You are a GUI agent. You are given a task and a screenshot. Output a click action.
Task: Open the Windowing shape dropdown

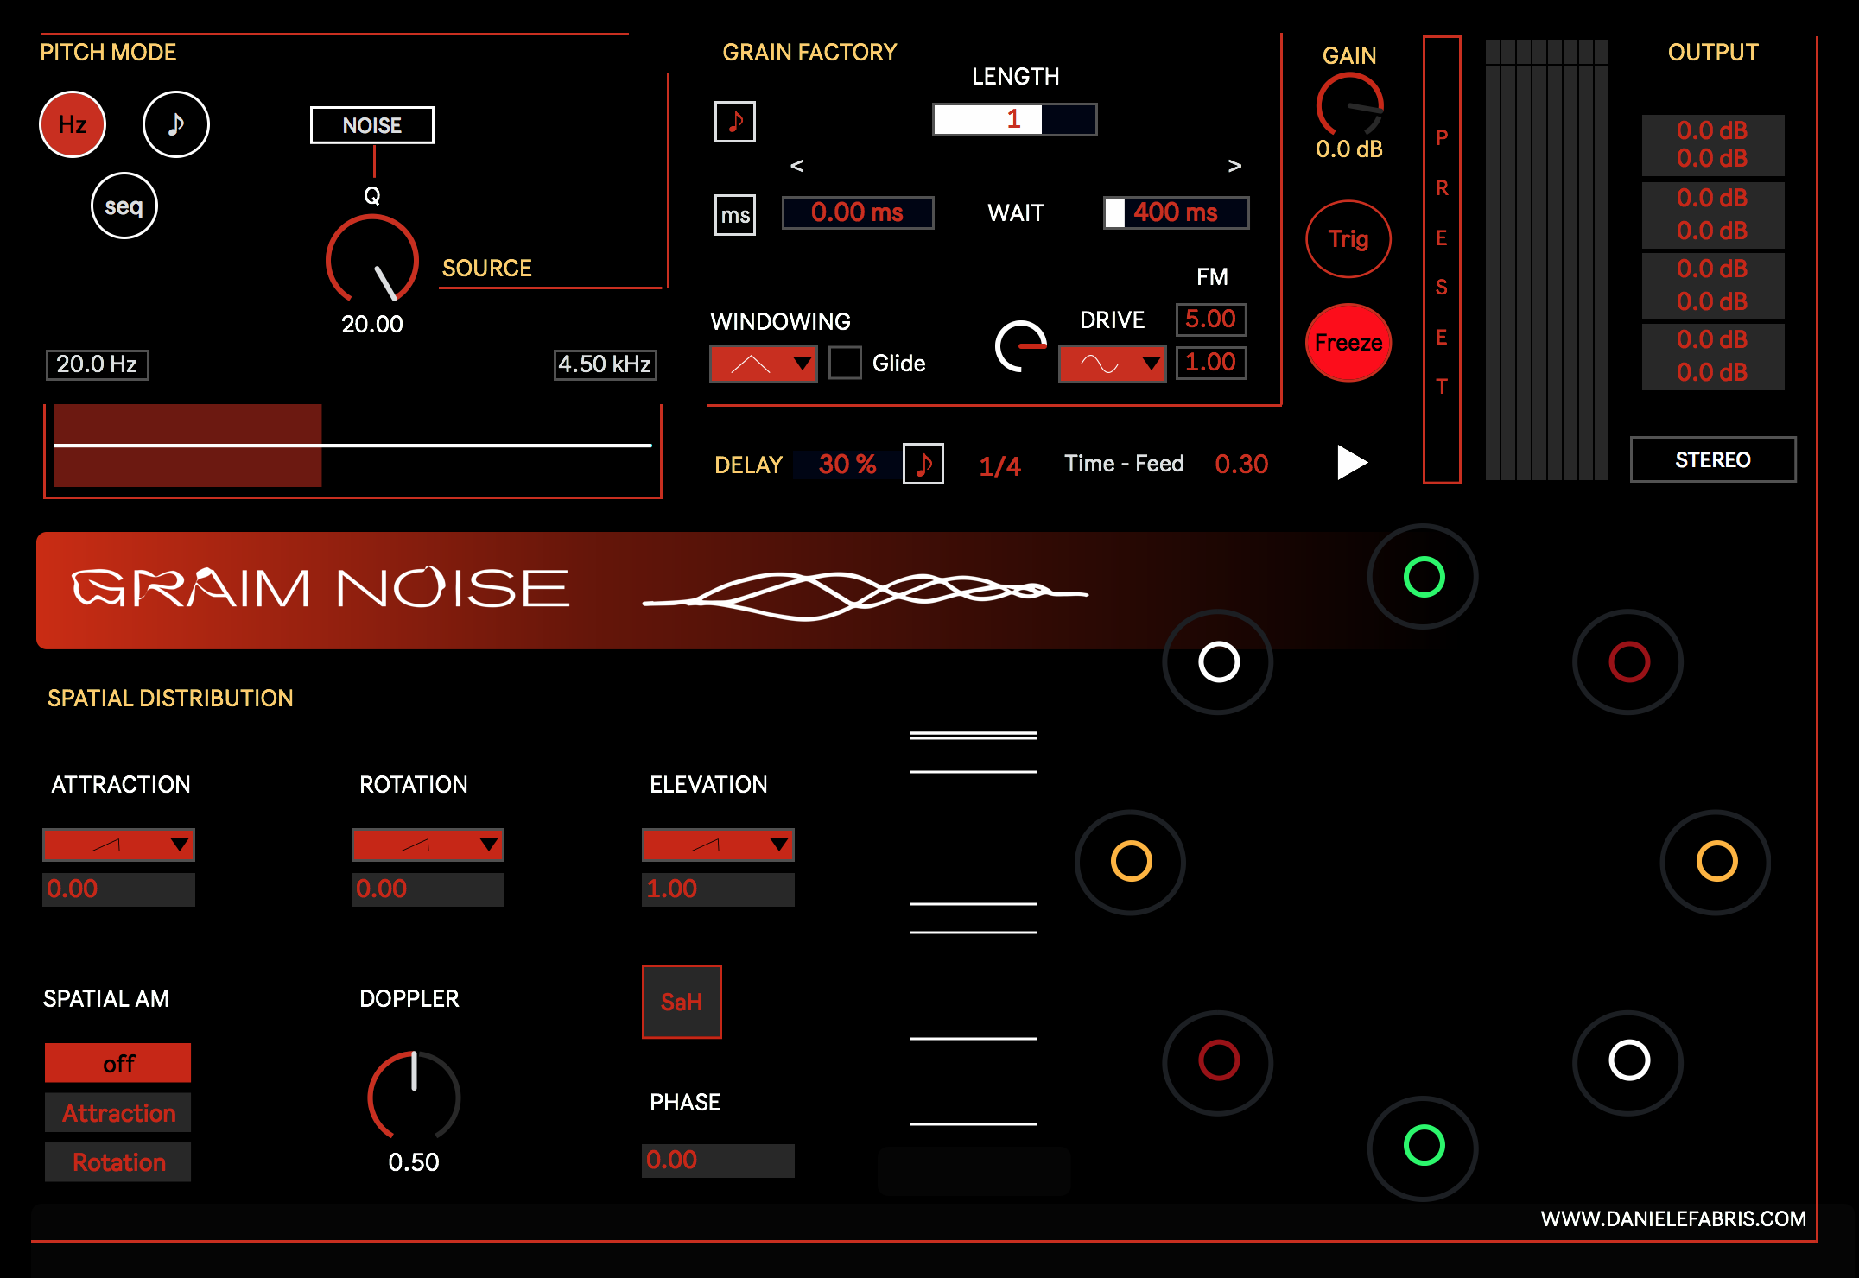click(763, 364)
